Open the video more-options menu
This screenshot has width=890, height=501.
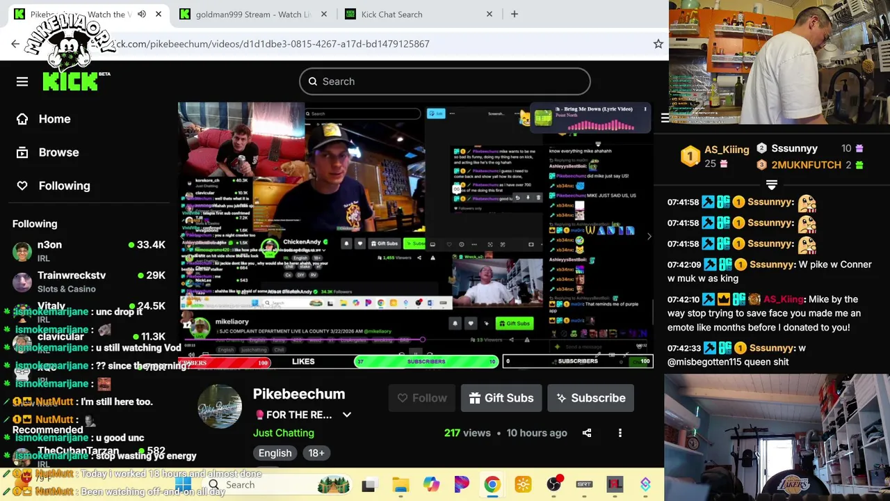(x=620, y=433)
